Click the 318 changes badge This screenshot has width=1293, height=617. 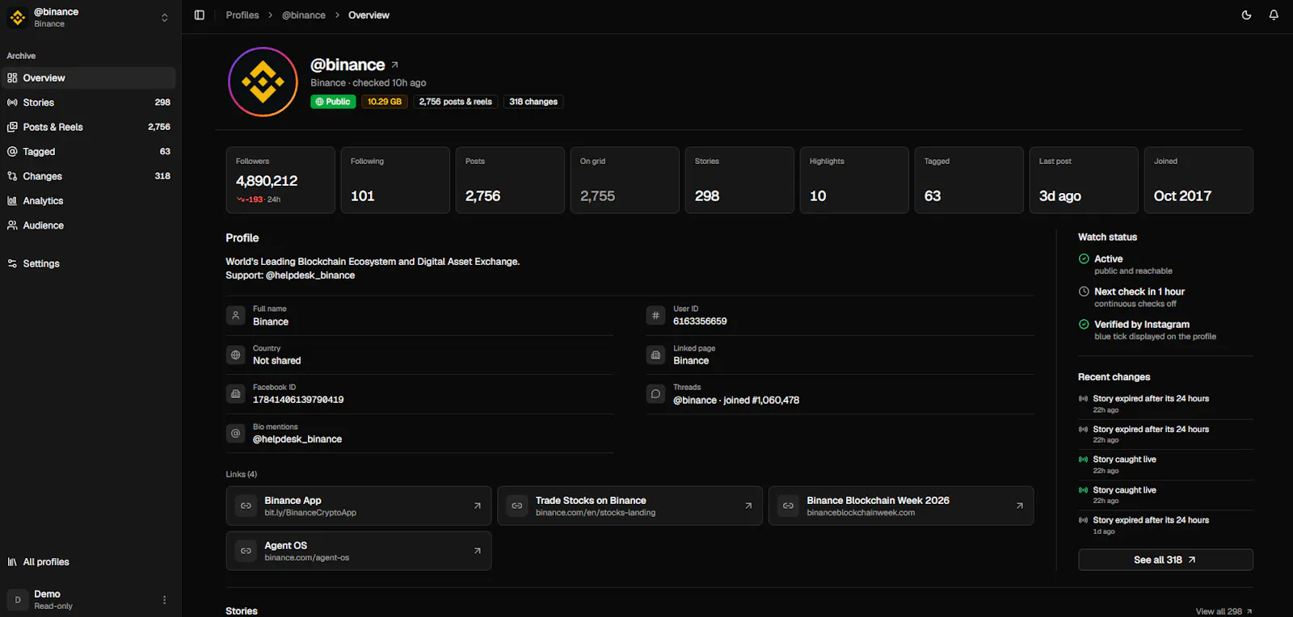[x=533, y=102]
